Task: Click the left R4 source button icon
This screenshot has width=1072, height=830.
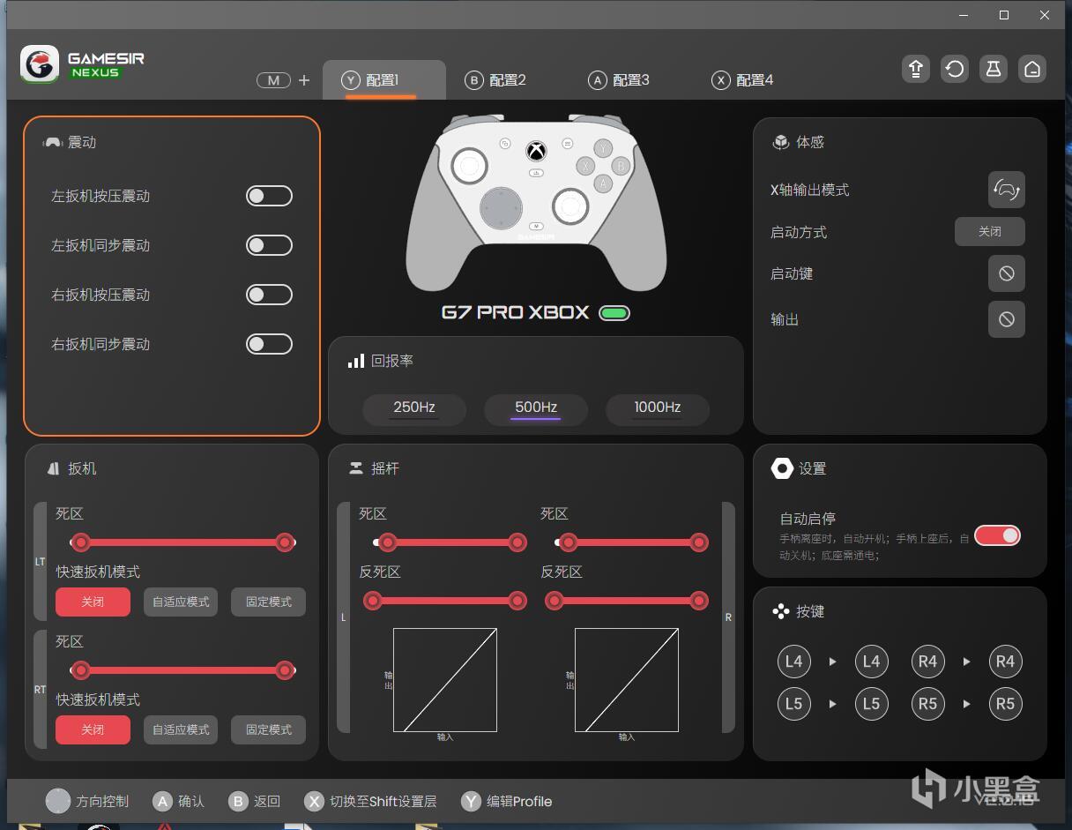Action: (x=927, y=661)
